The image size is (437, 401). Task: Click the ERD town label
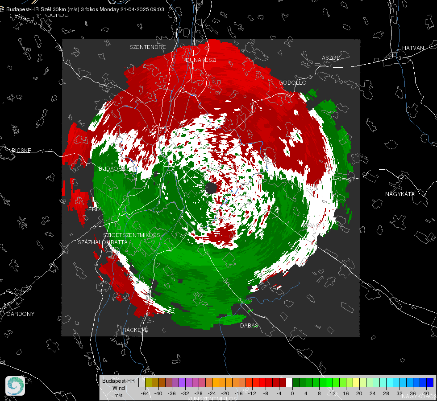(x=94, y=209)
